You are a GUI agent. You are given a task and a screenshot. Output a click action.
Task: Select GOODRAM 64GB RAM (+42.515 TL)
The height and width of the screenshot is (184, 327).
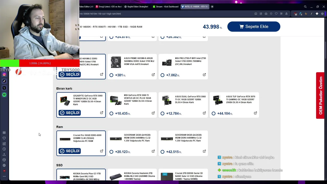[162, 152]
